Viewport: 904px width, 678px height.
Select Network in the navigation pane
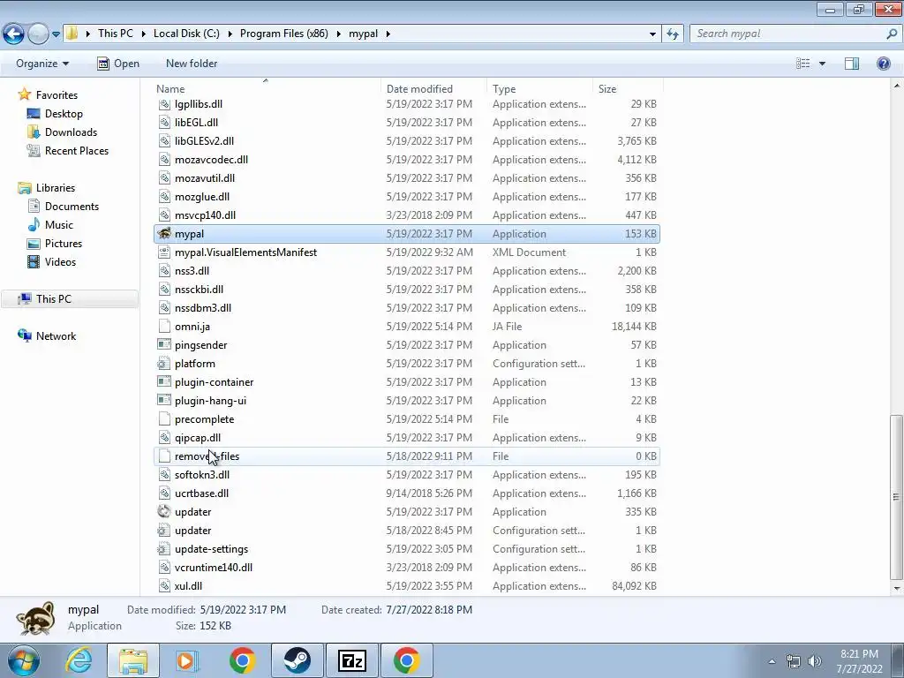click(x=56, y=336)
